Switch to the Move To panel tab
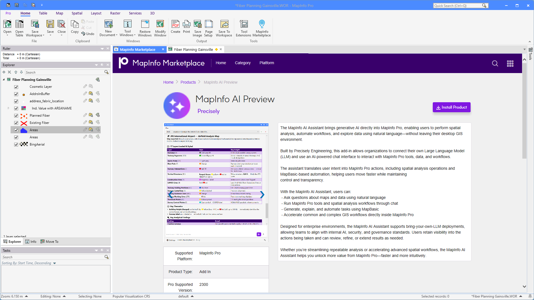This screenshot has height=300, width=534. [50, 242]
